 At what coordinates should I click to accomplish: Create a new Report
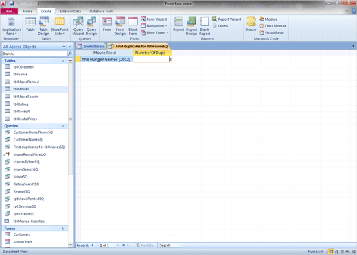(178, 25)
